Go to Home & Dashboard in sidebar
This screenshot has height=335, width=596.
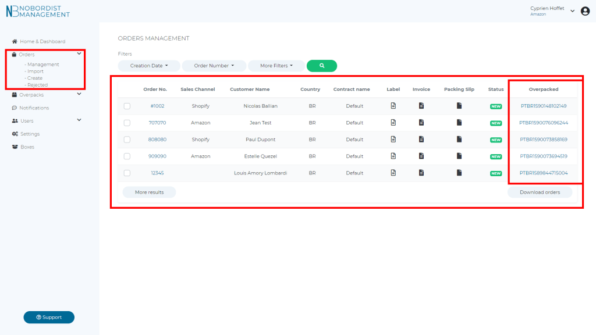42,41
